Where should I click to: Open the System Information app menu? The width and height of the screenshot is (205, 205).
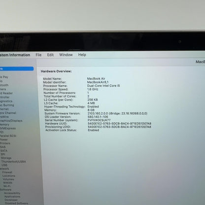pos(15,55)
